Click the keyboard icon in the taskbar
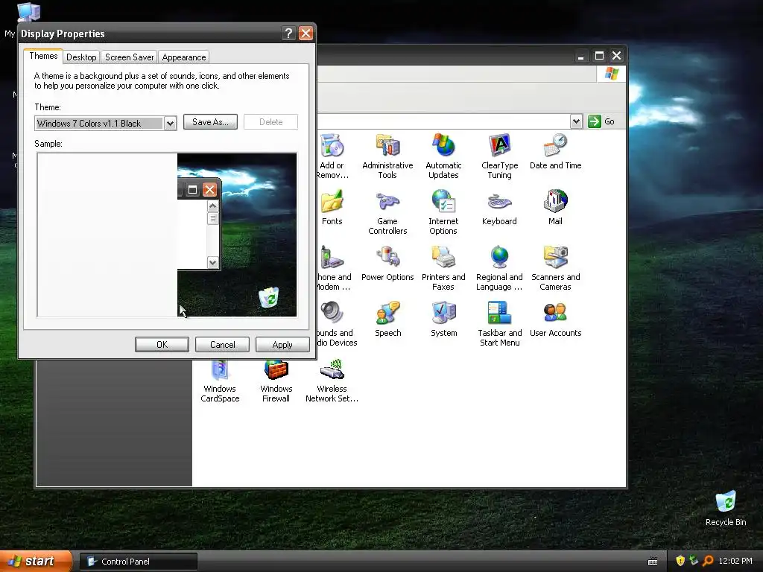 point(653,562)
